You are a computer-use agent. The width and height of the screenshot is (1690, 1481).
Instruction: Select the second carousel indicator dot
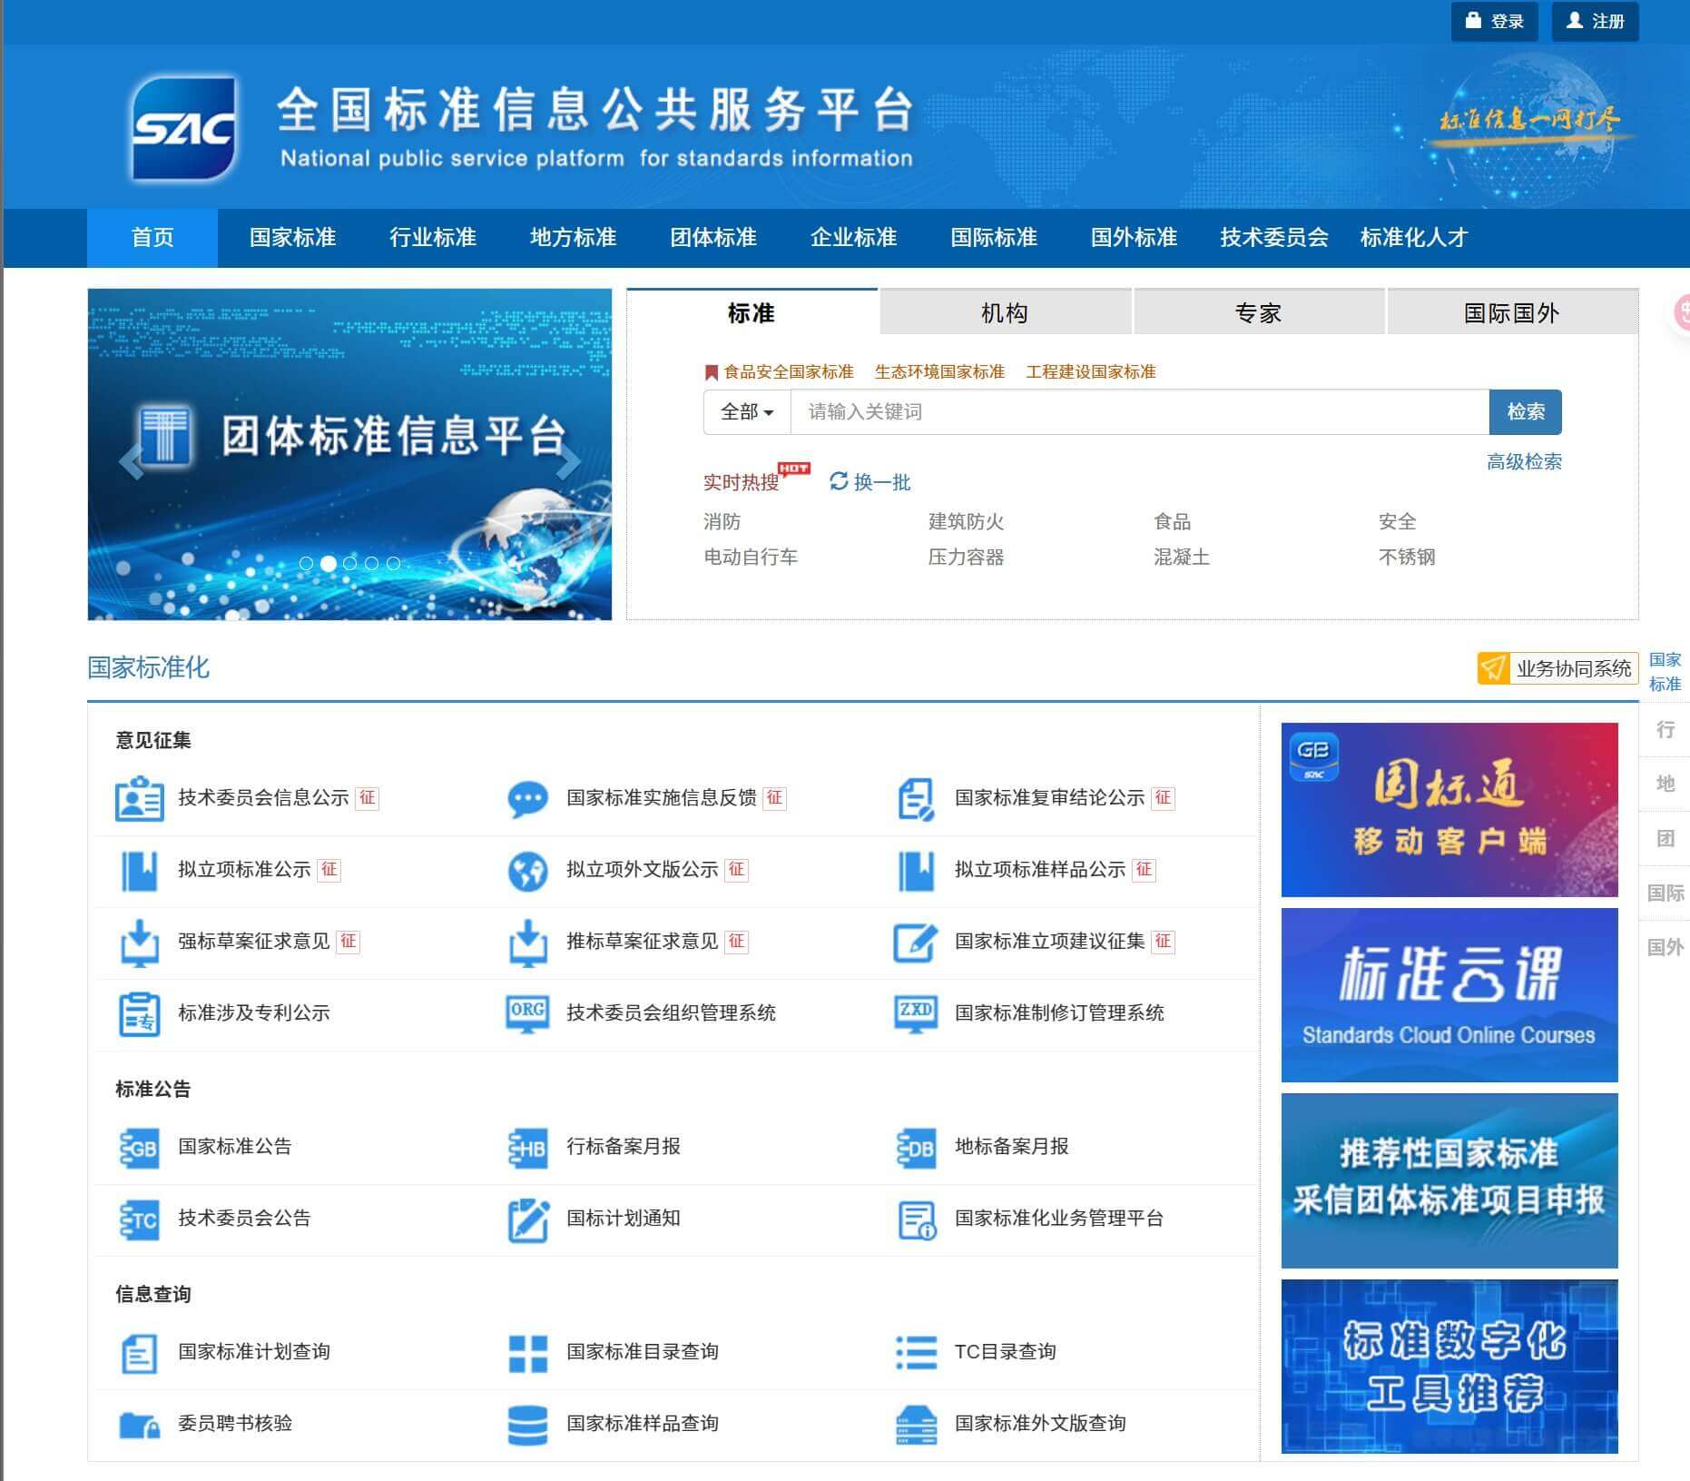[329, 564]
